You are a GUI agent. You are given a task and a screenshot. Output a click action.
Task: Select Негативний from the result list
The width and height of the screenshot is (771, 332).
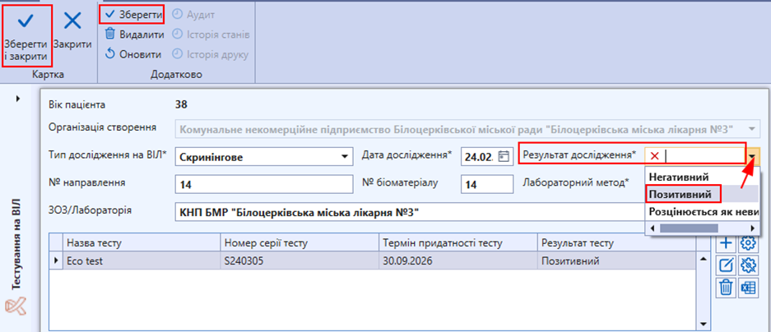pyautogui.click(x=679, y=177)
